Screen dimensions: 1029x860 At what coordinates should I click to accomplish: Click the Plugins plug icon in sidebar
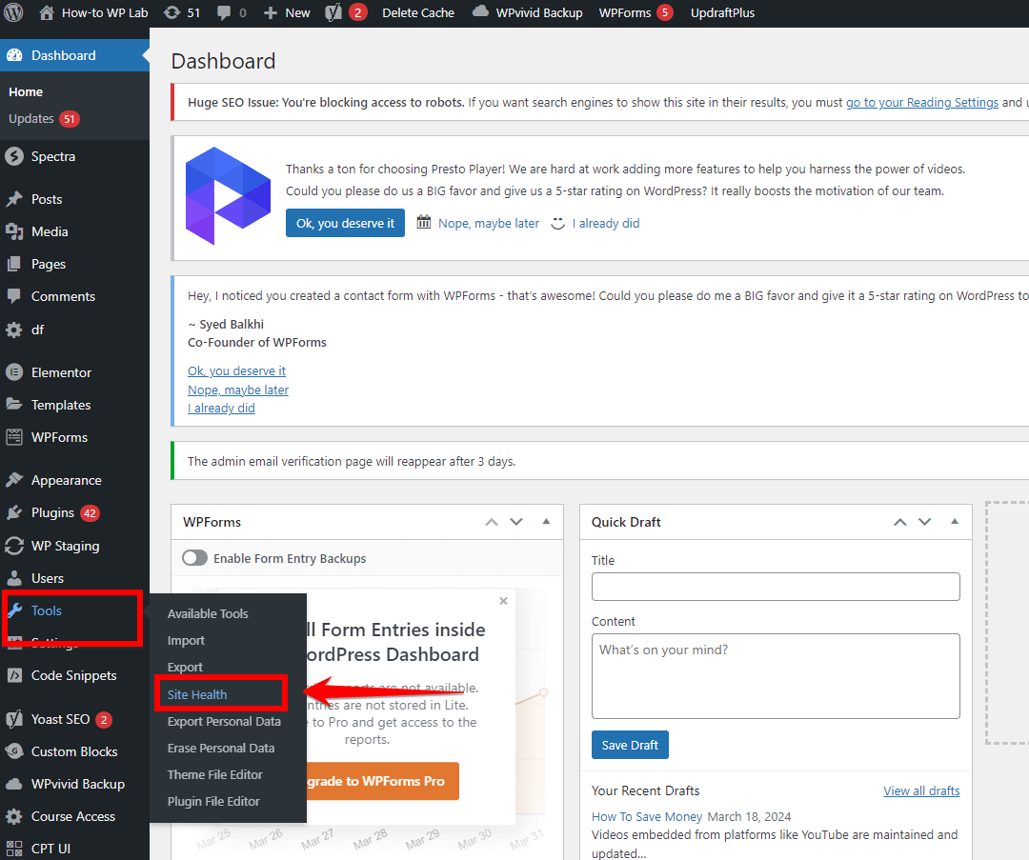[14, 512]
